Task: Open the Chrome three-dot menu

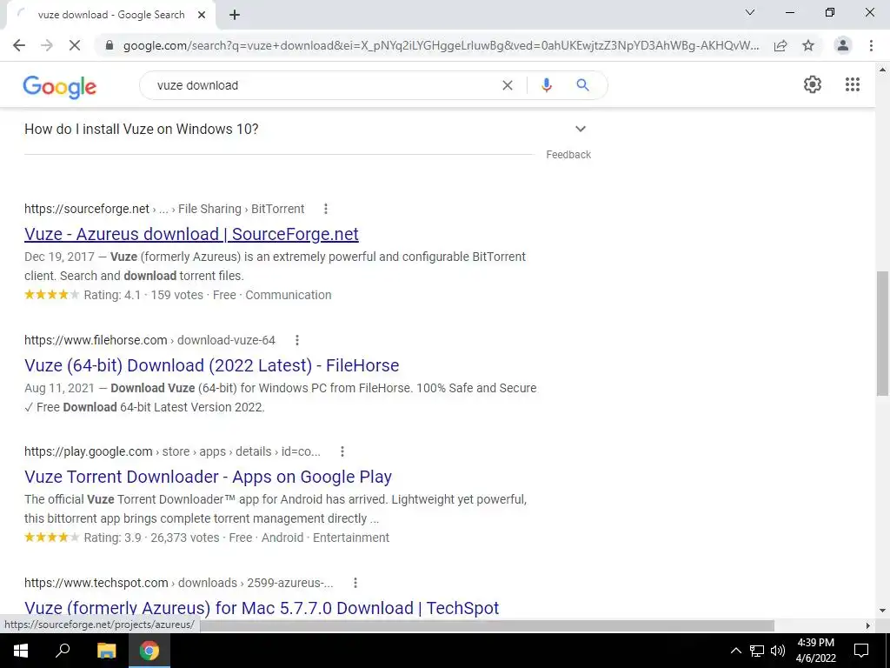Action: 871,45
